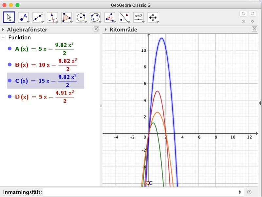Screen dimensions: 262x197
Task: Select the Move Graphics View tool
Action: click(x=153, y=17)
